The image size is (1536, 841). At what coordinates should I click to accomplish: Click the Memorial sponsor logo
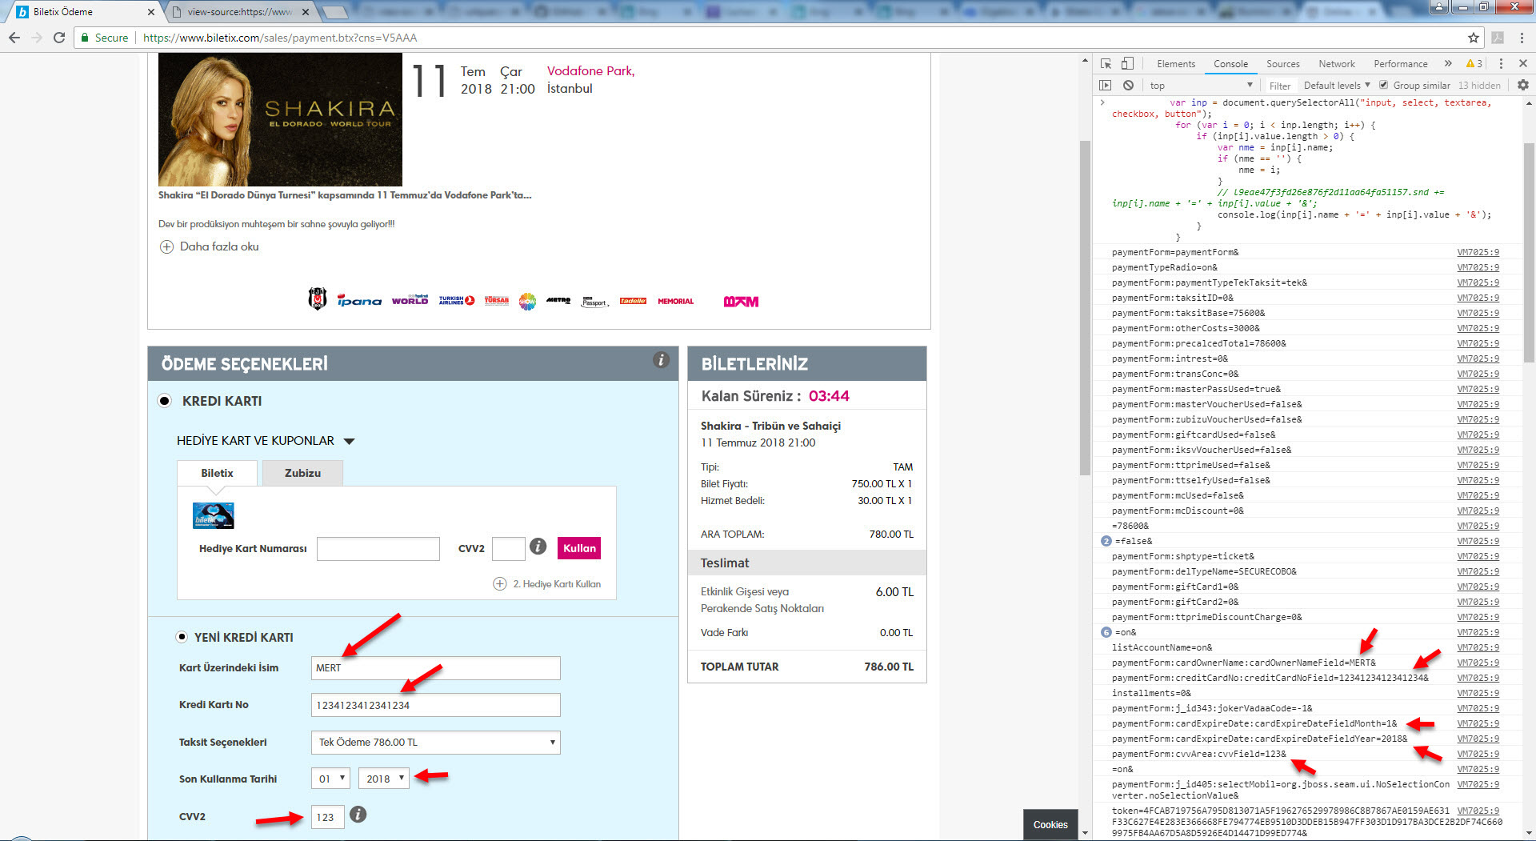(676, 302)
